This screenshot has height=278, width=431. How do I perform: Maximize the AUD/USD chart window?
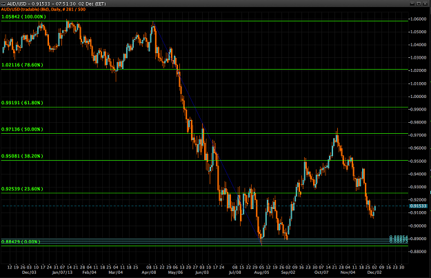419,3
